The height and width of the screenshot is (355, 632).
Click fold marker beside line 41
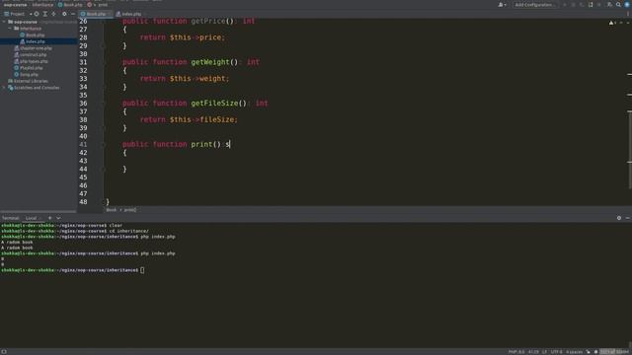coord(104,145)
